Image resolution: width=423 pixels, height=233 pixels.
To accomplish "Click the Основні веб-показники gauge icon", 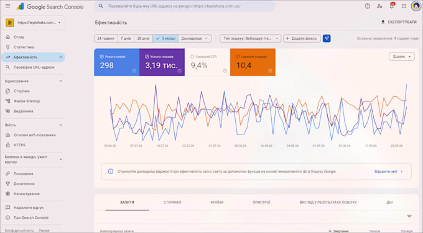I will pos(8,135).
